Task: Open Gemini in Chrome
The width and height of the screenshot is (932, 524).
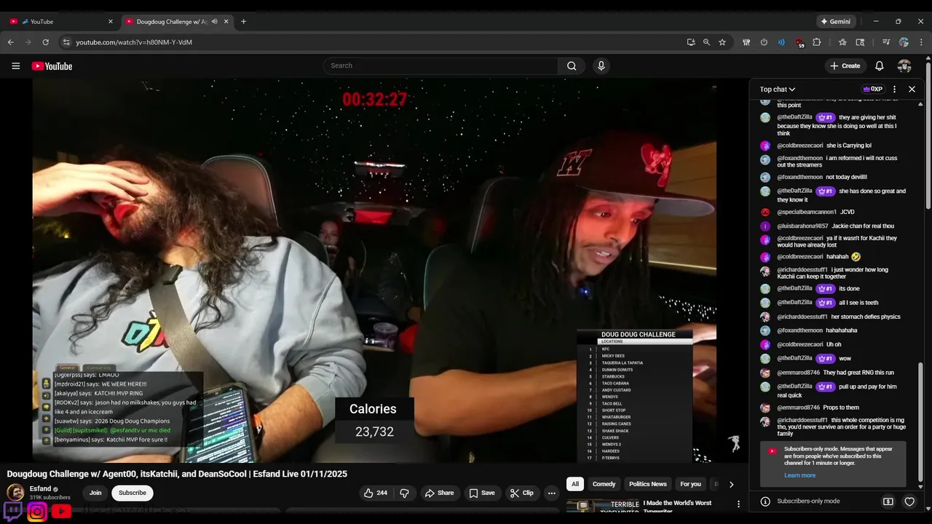Action: (835, 22)
